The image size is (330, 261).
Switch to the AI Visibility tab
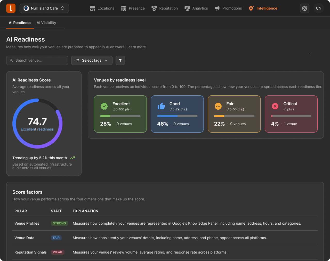pos(46,23)
